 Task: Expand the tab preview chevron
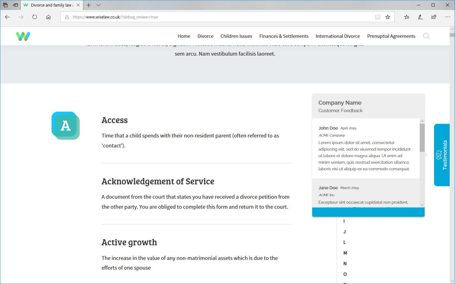[98, 5]
